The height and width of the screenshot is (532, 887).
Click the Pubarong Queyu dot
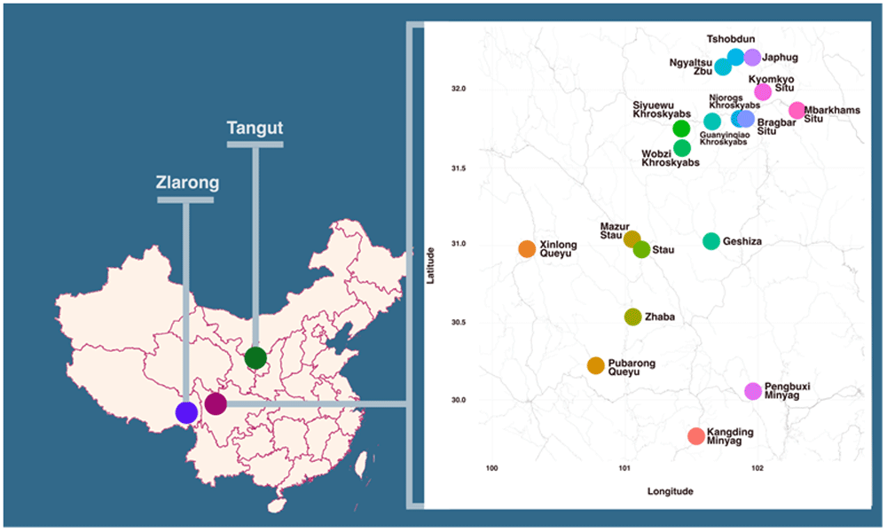coord(596,366)
